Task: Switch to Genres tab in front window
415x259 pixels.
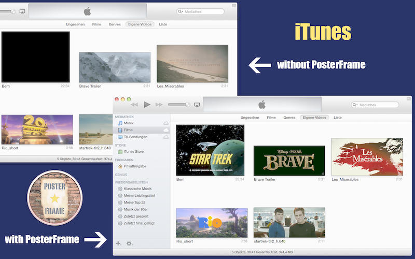Action: pos(289,118)
